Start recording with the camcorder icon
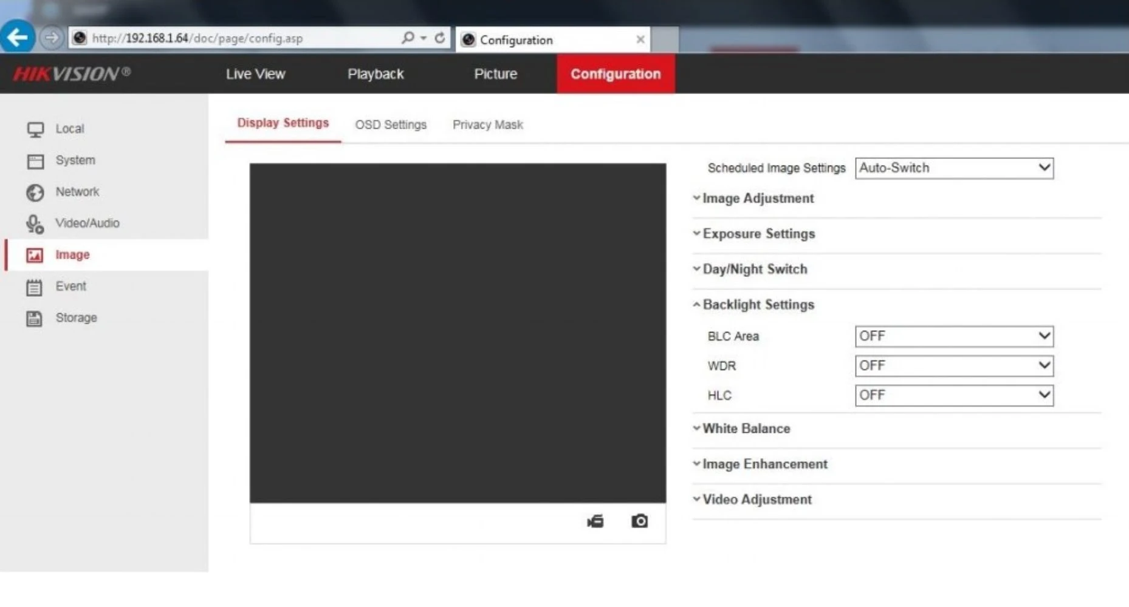Viewport: 1129px width, 607px height. coord(595,521)
